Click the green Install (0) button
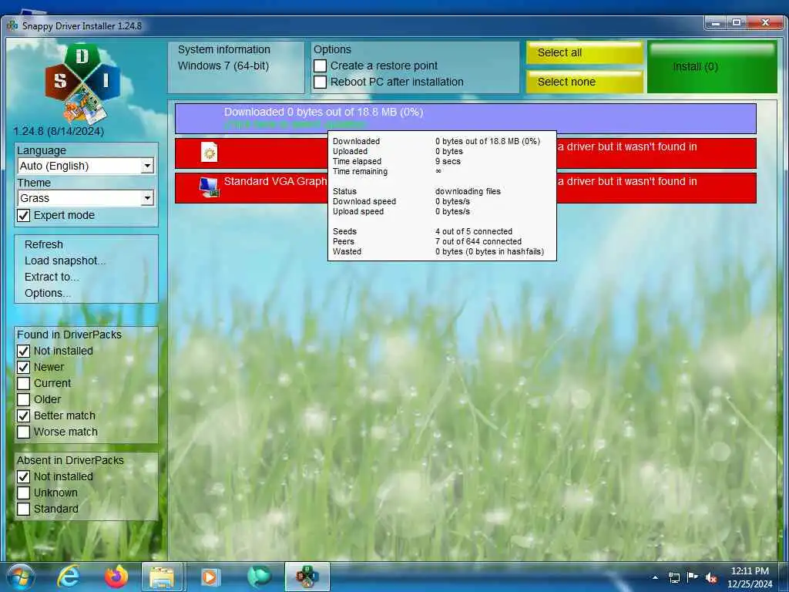 (x=712, y=67)
